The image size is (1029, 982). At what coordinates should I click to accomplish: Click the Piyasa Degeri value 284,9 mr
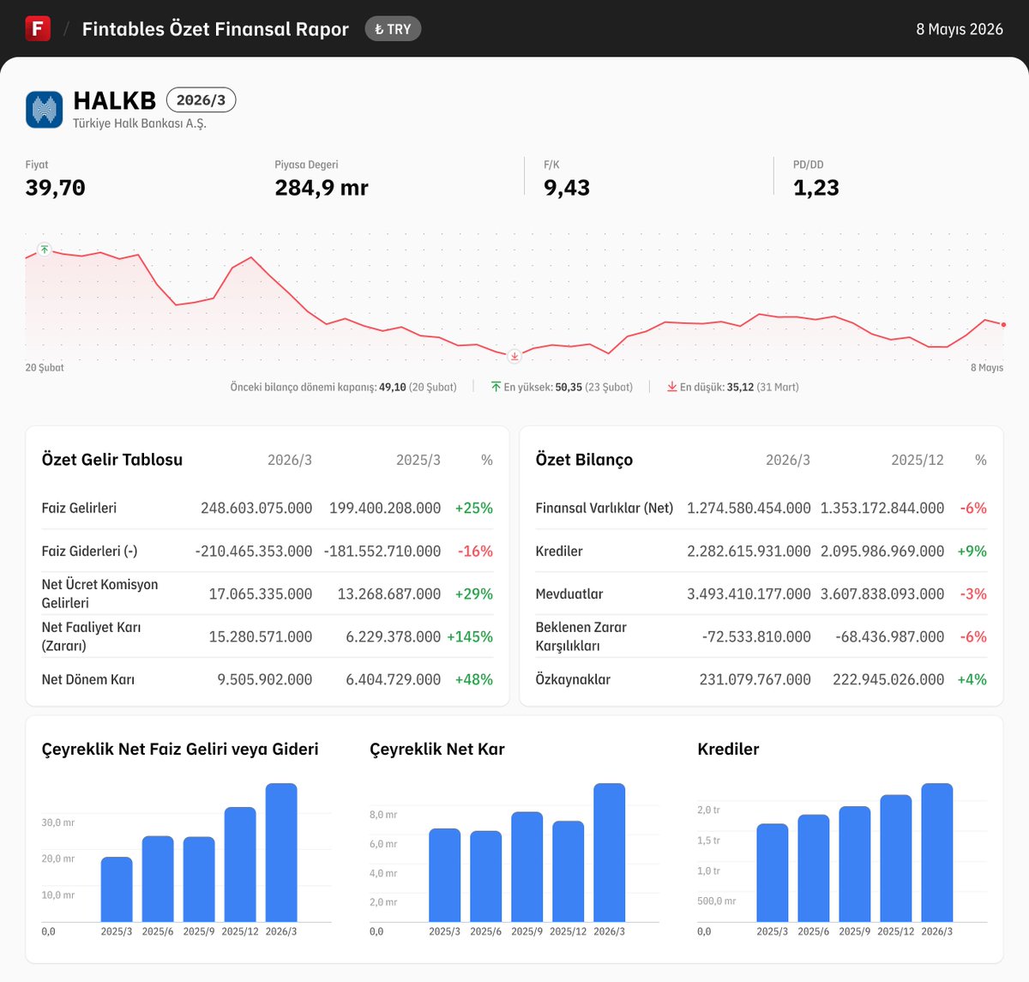pos(322,188)
